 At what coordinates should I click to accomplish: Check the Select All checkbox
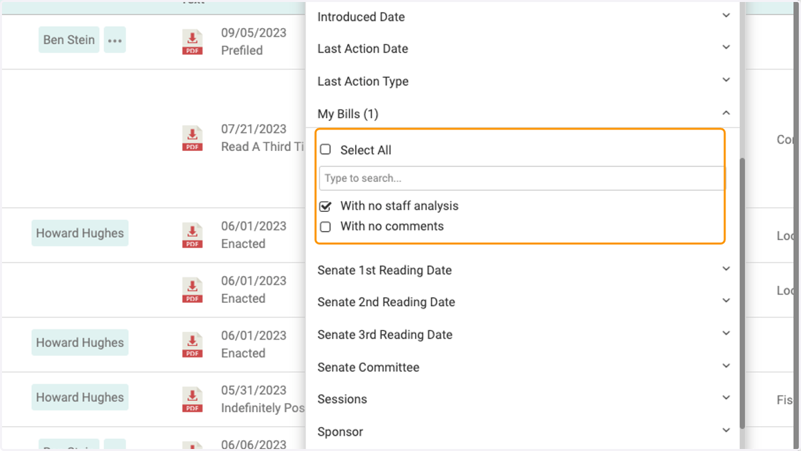tap(326, 150)
